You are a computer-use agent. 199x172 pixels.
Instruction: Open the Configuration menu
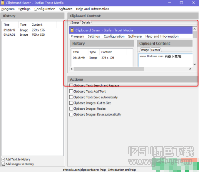[x=45, y=9]
